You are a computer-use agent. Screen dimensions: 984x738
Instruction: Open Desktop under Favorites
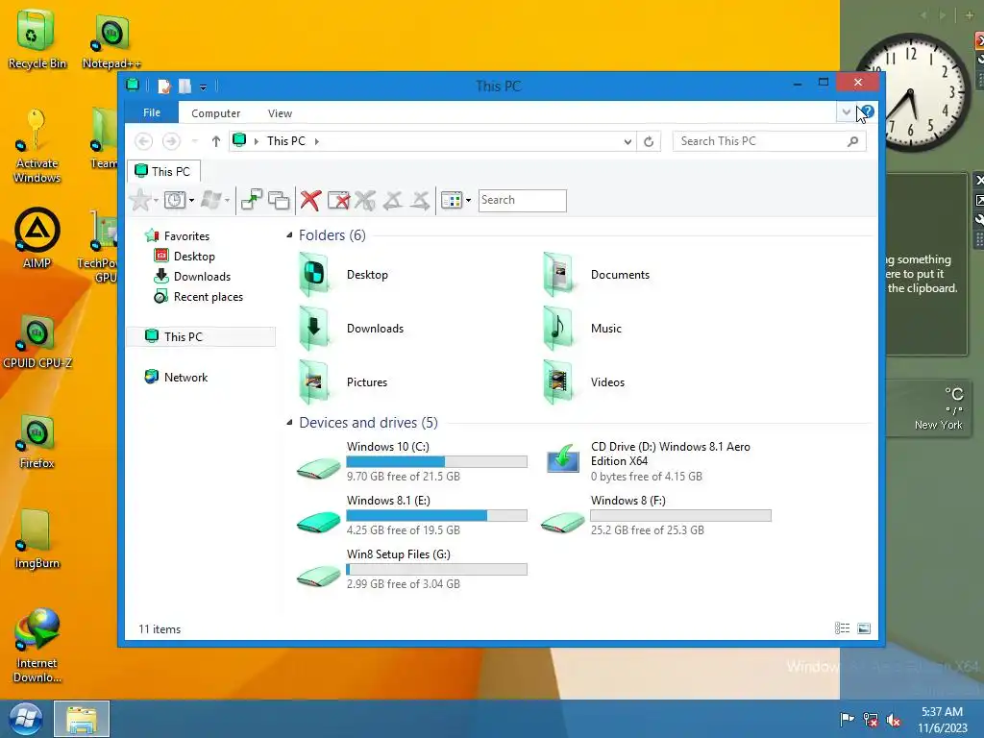click(185, 256)
